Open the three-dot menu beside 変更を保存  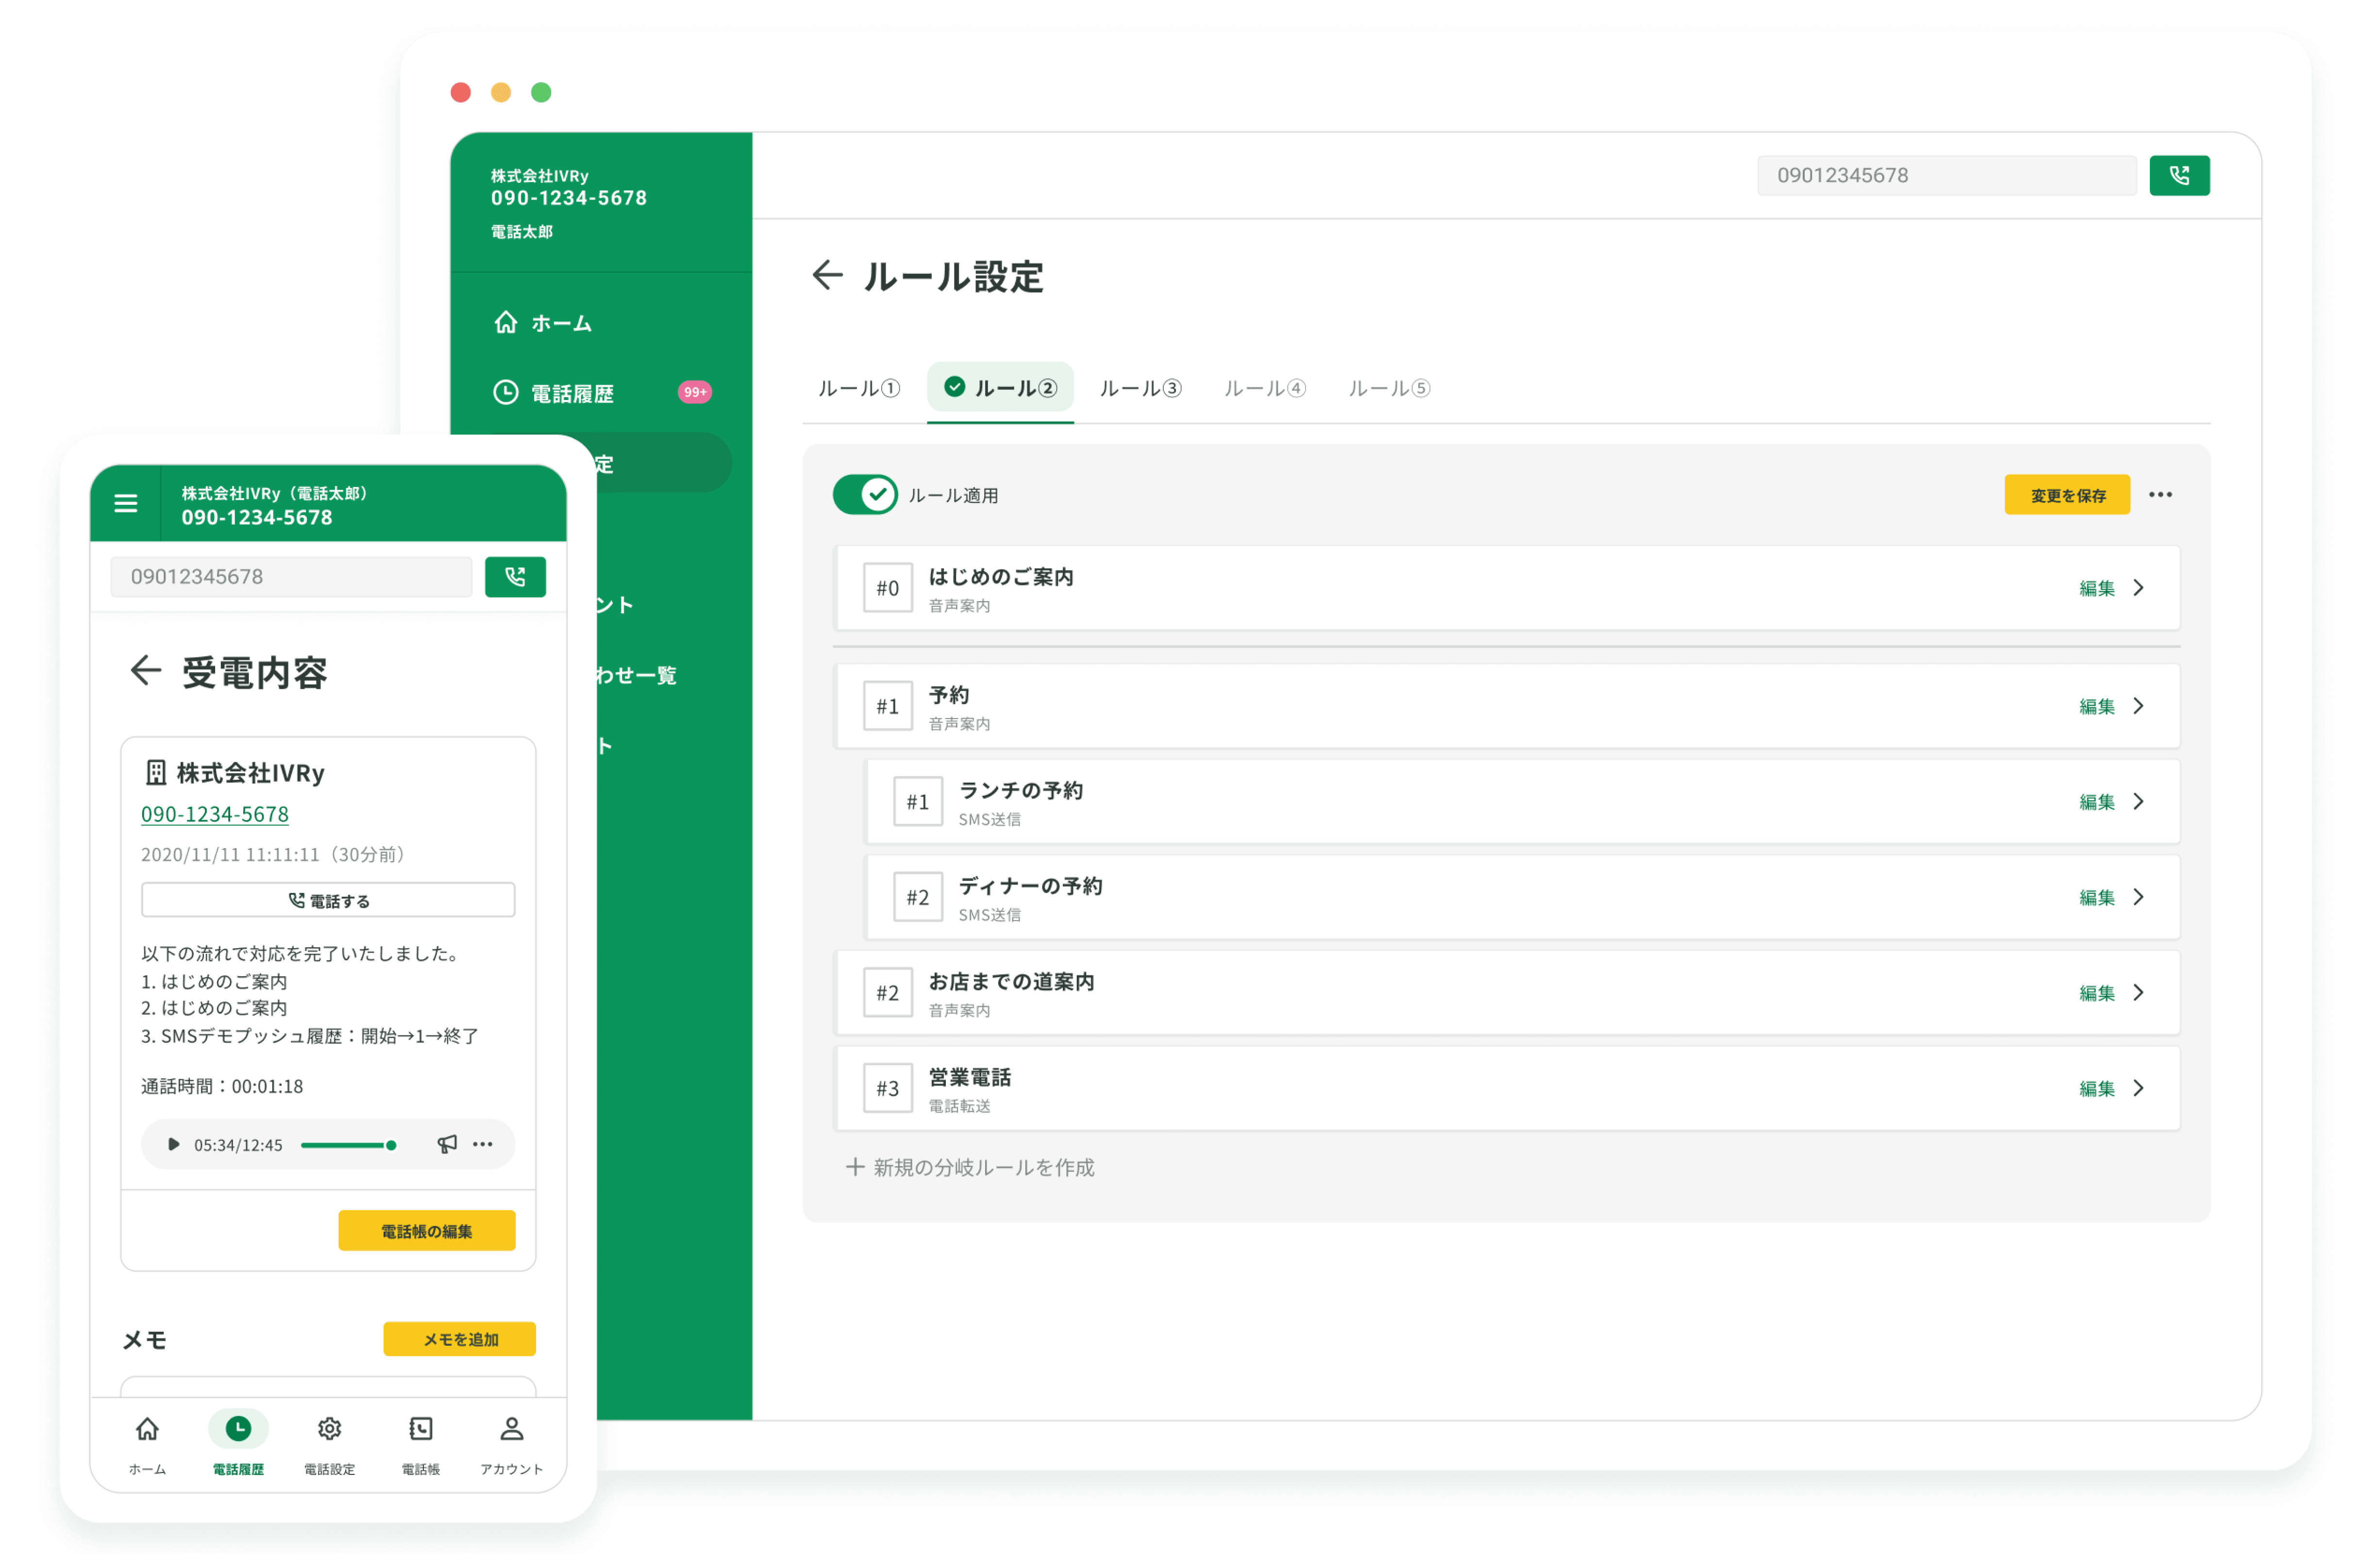coord(2160,494)
